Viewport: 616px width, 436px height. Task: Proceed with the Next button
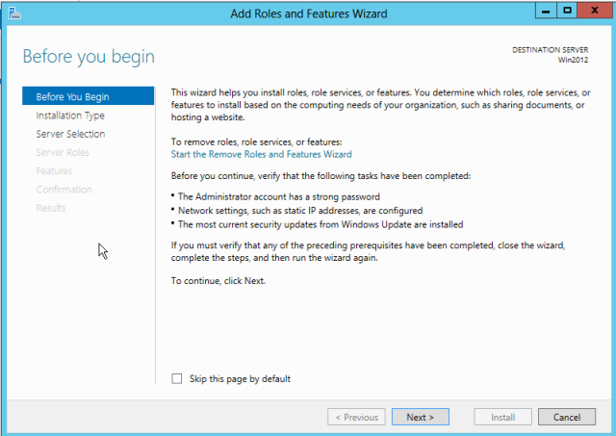click(x=420, y=417)
